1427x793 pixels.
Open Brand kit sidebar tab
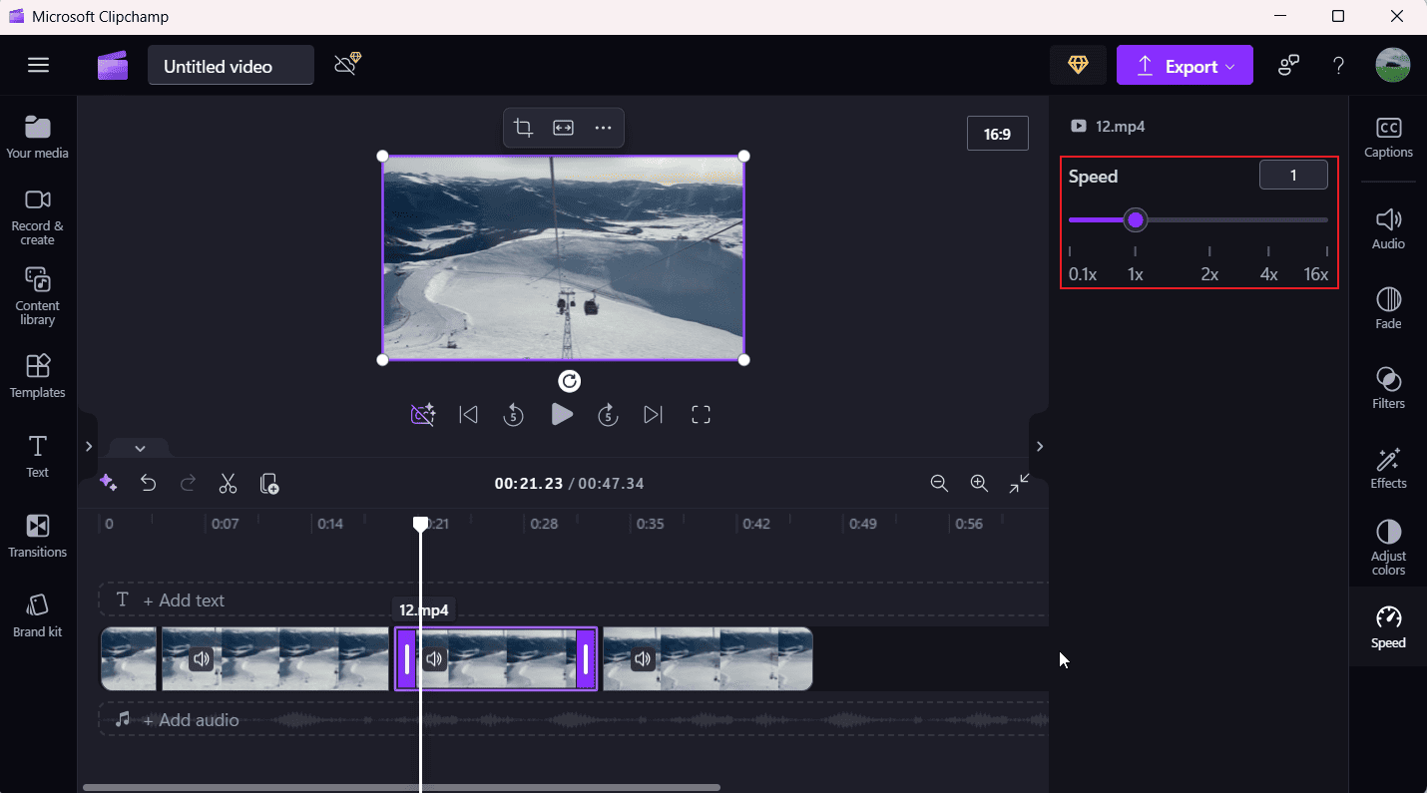(x=38, y=615)
